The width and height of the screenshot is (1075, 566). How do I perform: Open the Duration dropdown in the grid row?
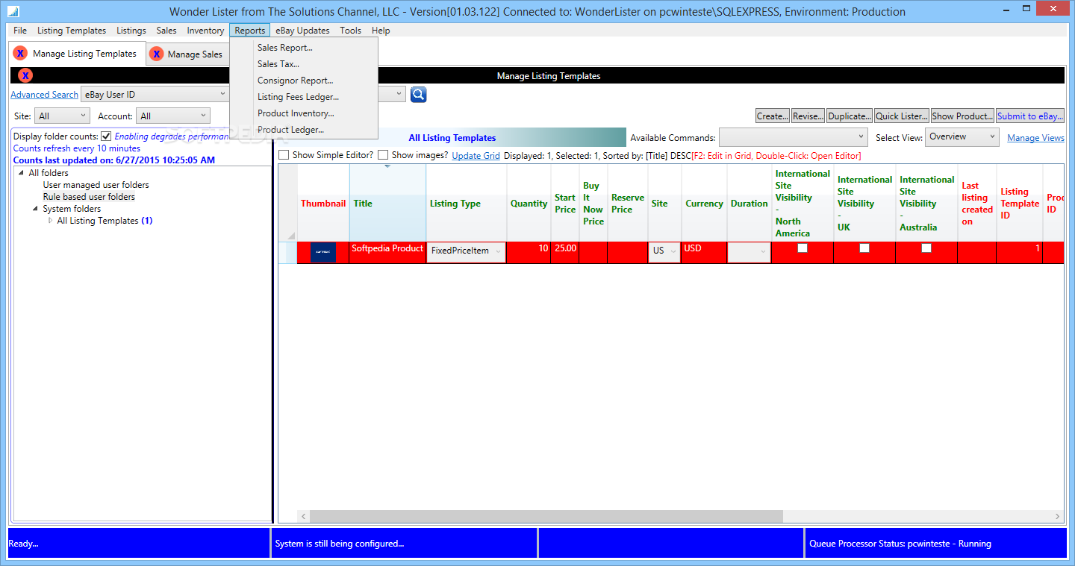[749, 251]
